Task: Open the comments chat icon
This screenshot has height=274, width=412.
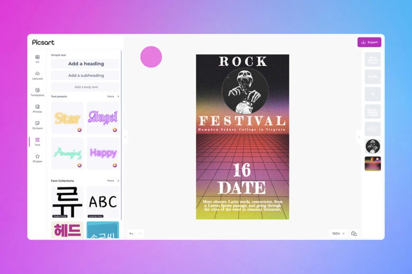Action: [354, 233]
